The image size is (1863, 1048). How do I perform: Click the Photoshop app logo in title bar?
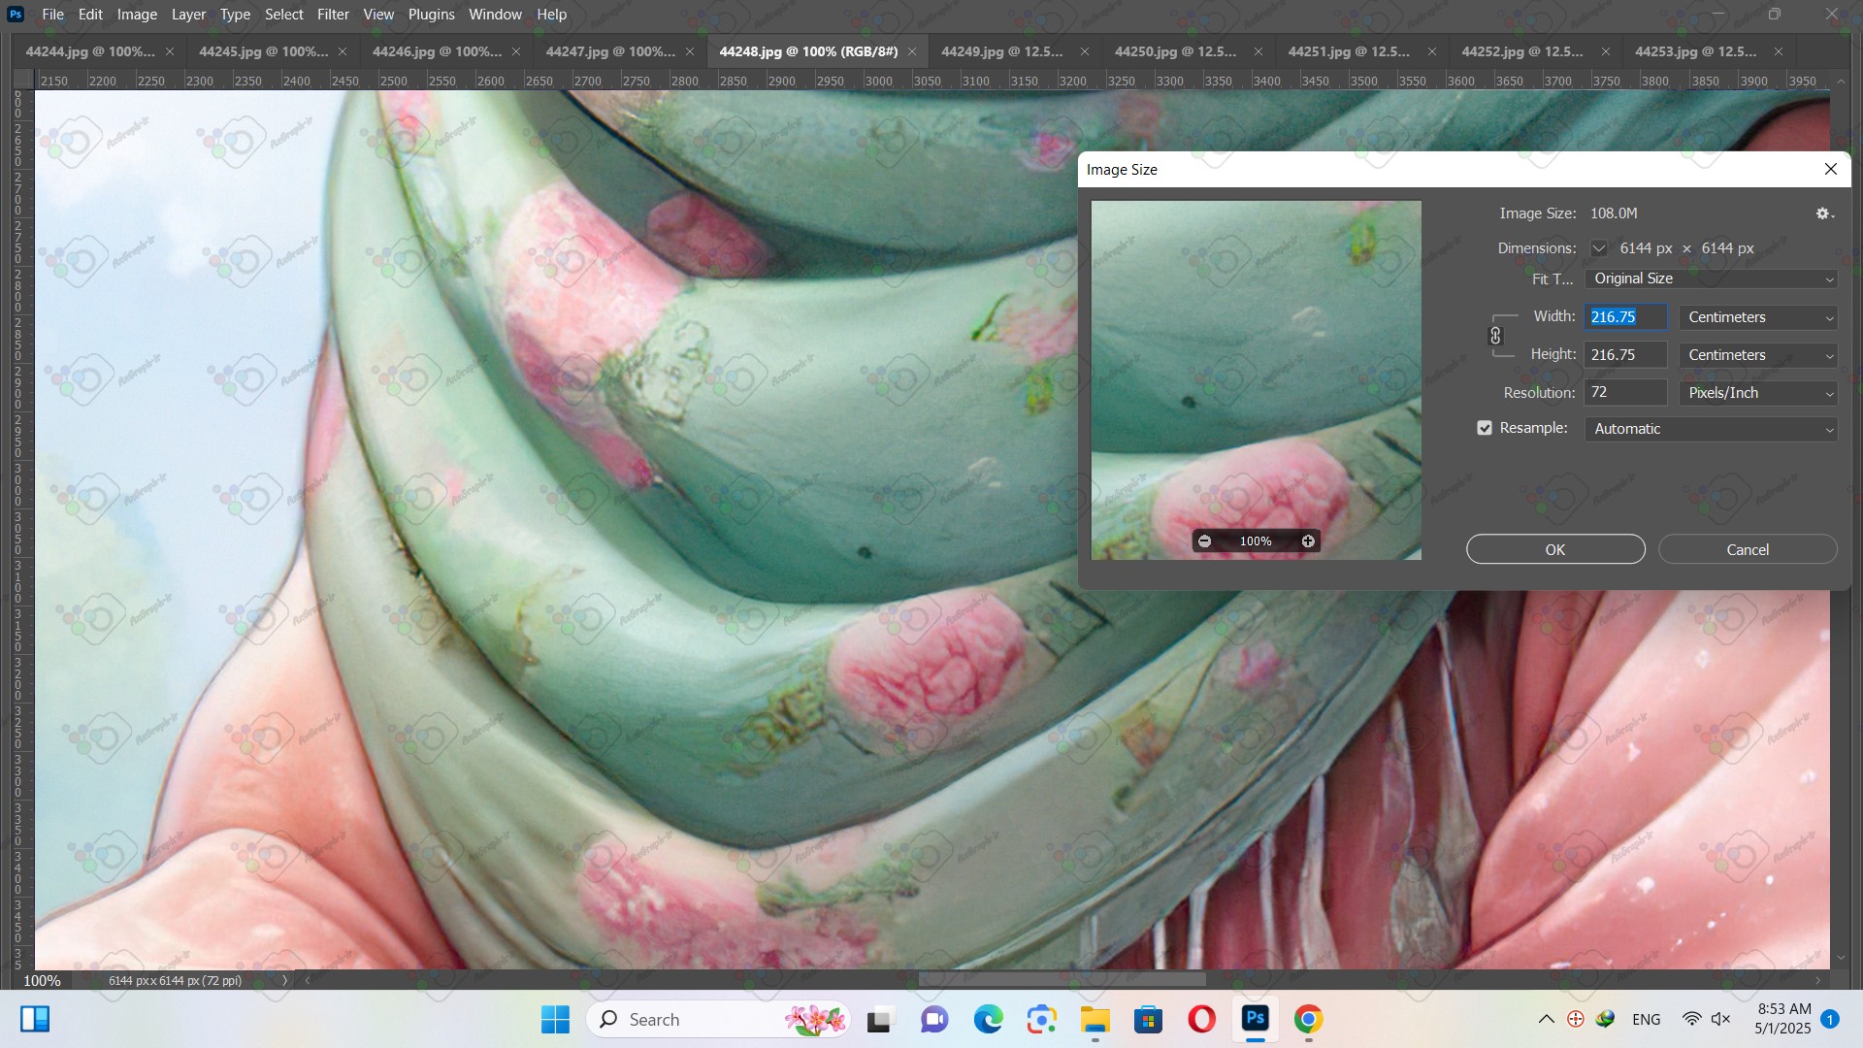(16, 15)
